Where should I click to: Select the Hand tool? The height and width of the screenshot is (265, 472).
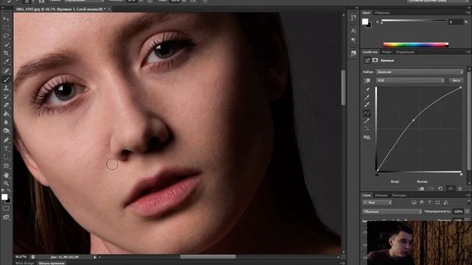(6, 175)
